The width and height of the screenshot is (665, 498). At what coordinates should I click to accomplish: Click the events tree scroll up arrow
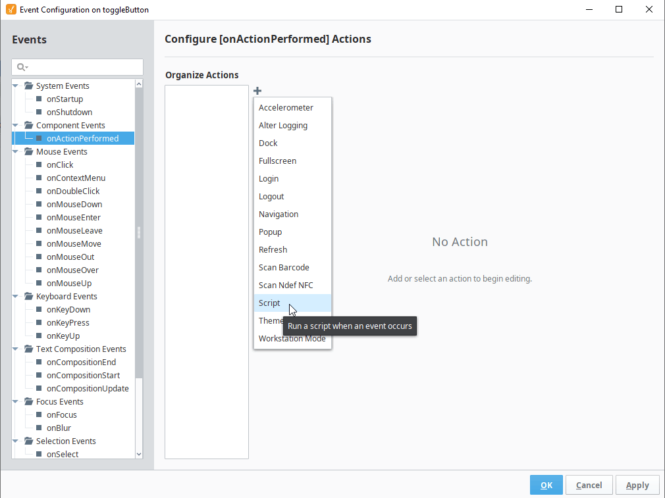click(x=139, y=84)
